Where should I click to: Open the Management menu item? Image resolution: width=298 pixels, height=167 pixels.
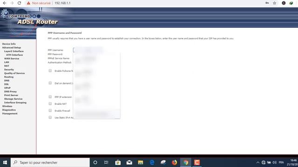coord(10,114)
